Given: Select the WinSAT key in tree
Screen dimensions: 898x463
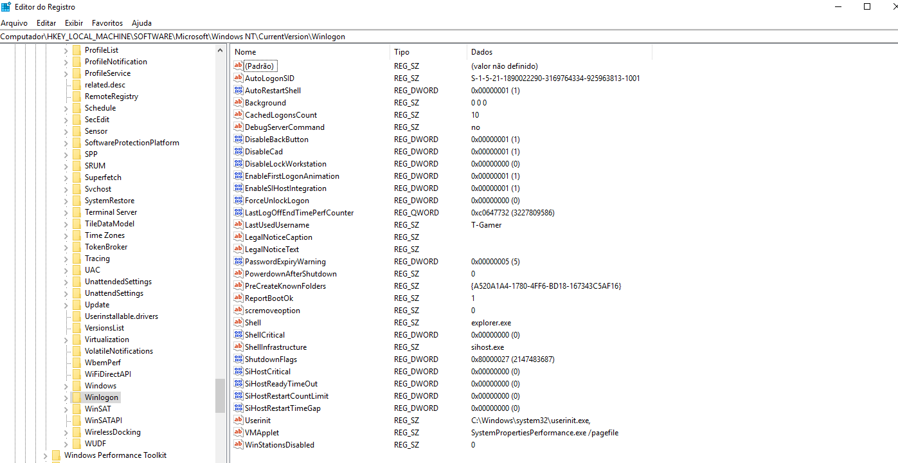Looking at the screenshot, I should (x=98, y=409).
